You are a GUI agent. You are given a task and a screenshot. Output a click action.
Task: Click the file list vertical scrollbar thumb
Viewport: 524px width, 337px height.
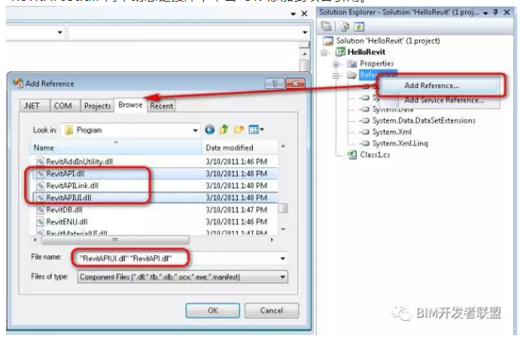tap(283, 208)
